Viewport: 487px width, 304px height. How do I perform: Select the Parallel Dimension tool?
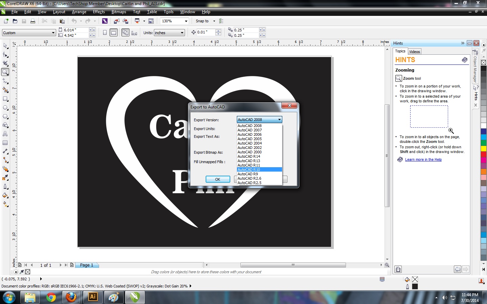tap(5, 151)
